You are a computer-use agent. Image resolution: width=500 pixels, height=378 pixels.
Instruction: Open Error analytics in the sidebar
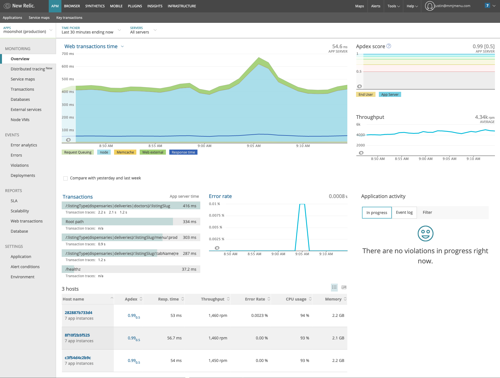click(x=24, y=145)
